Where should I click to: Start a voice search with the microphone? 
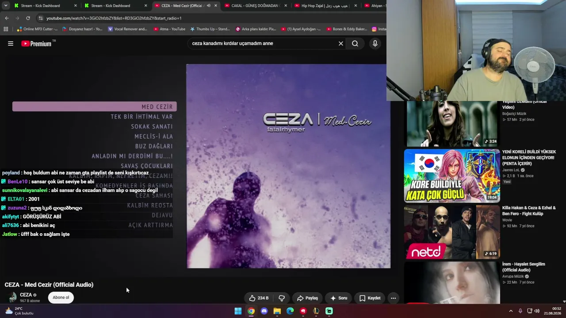pos(375,43)
